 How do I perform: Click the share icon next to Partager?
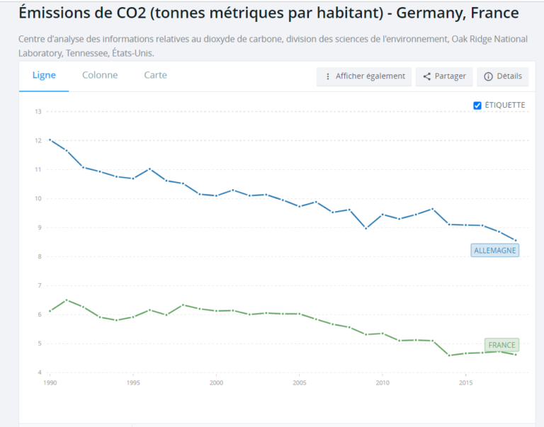coord(427,76)
